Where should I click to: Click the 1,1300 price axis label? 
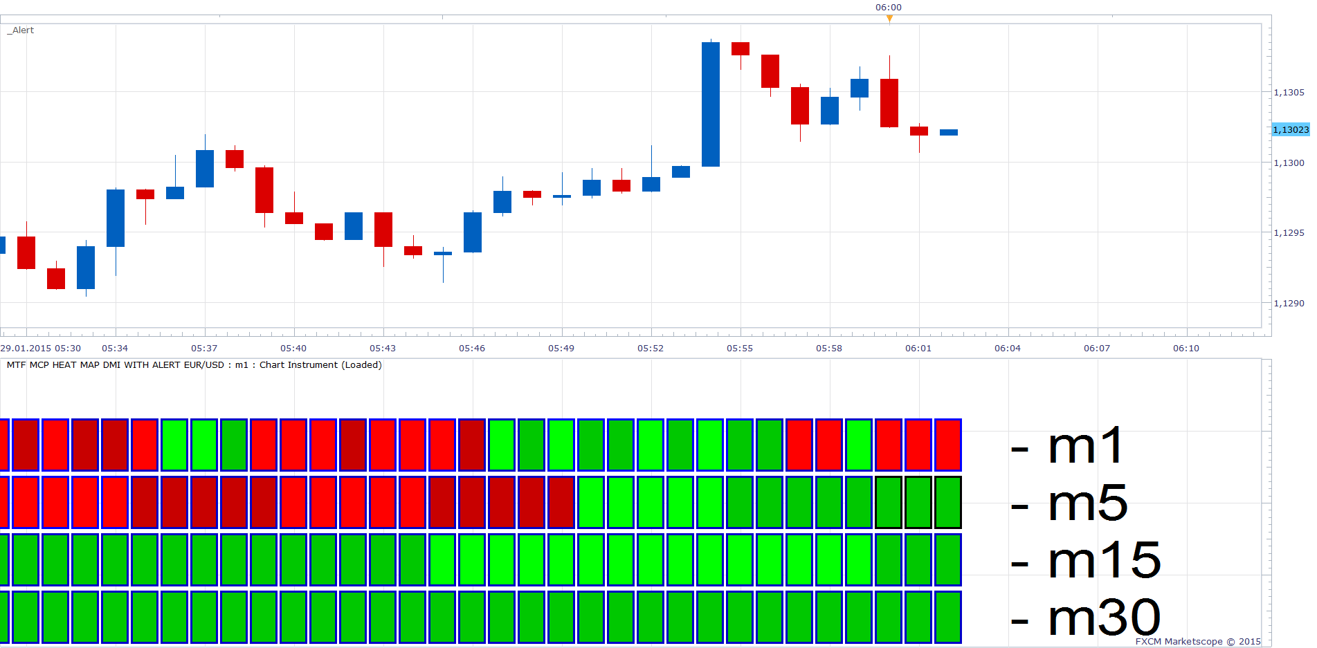[1289, 163]
